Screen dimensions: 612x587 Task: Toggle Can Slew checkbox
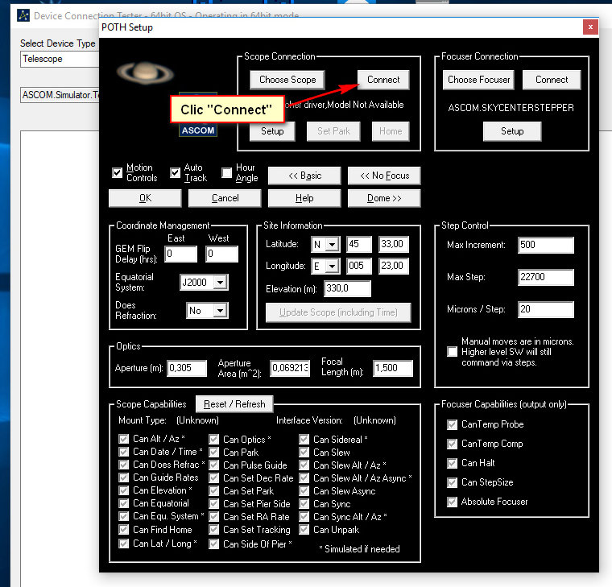click(x=304, y=452)
